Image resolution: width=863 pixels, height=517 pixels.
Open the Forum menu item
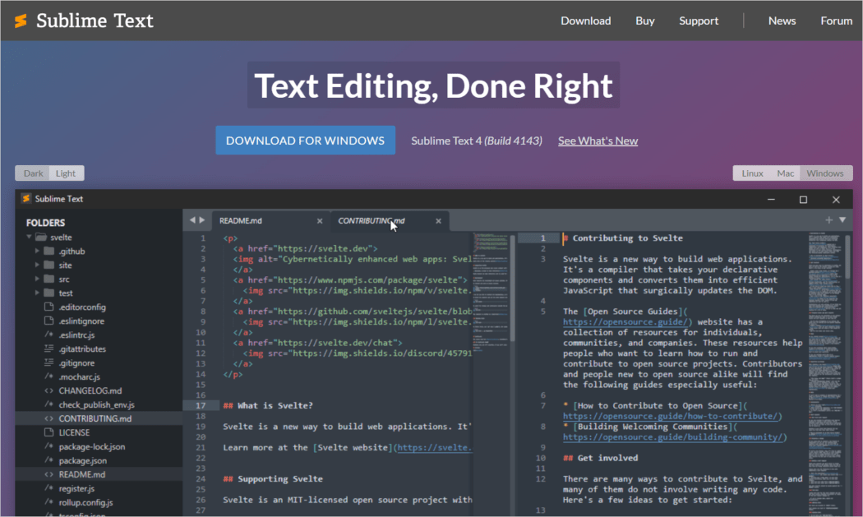[x=837, y=21]
